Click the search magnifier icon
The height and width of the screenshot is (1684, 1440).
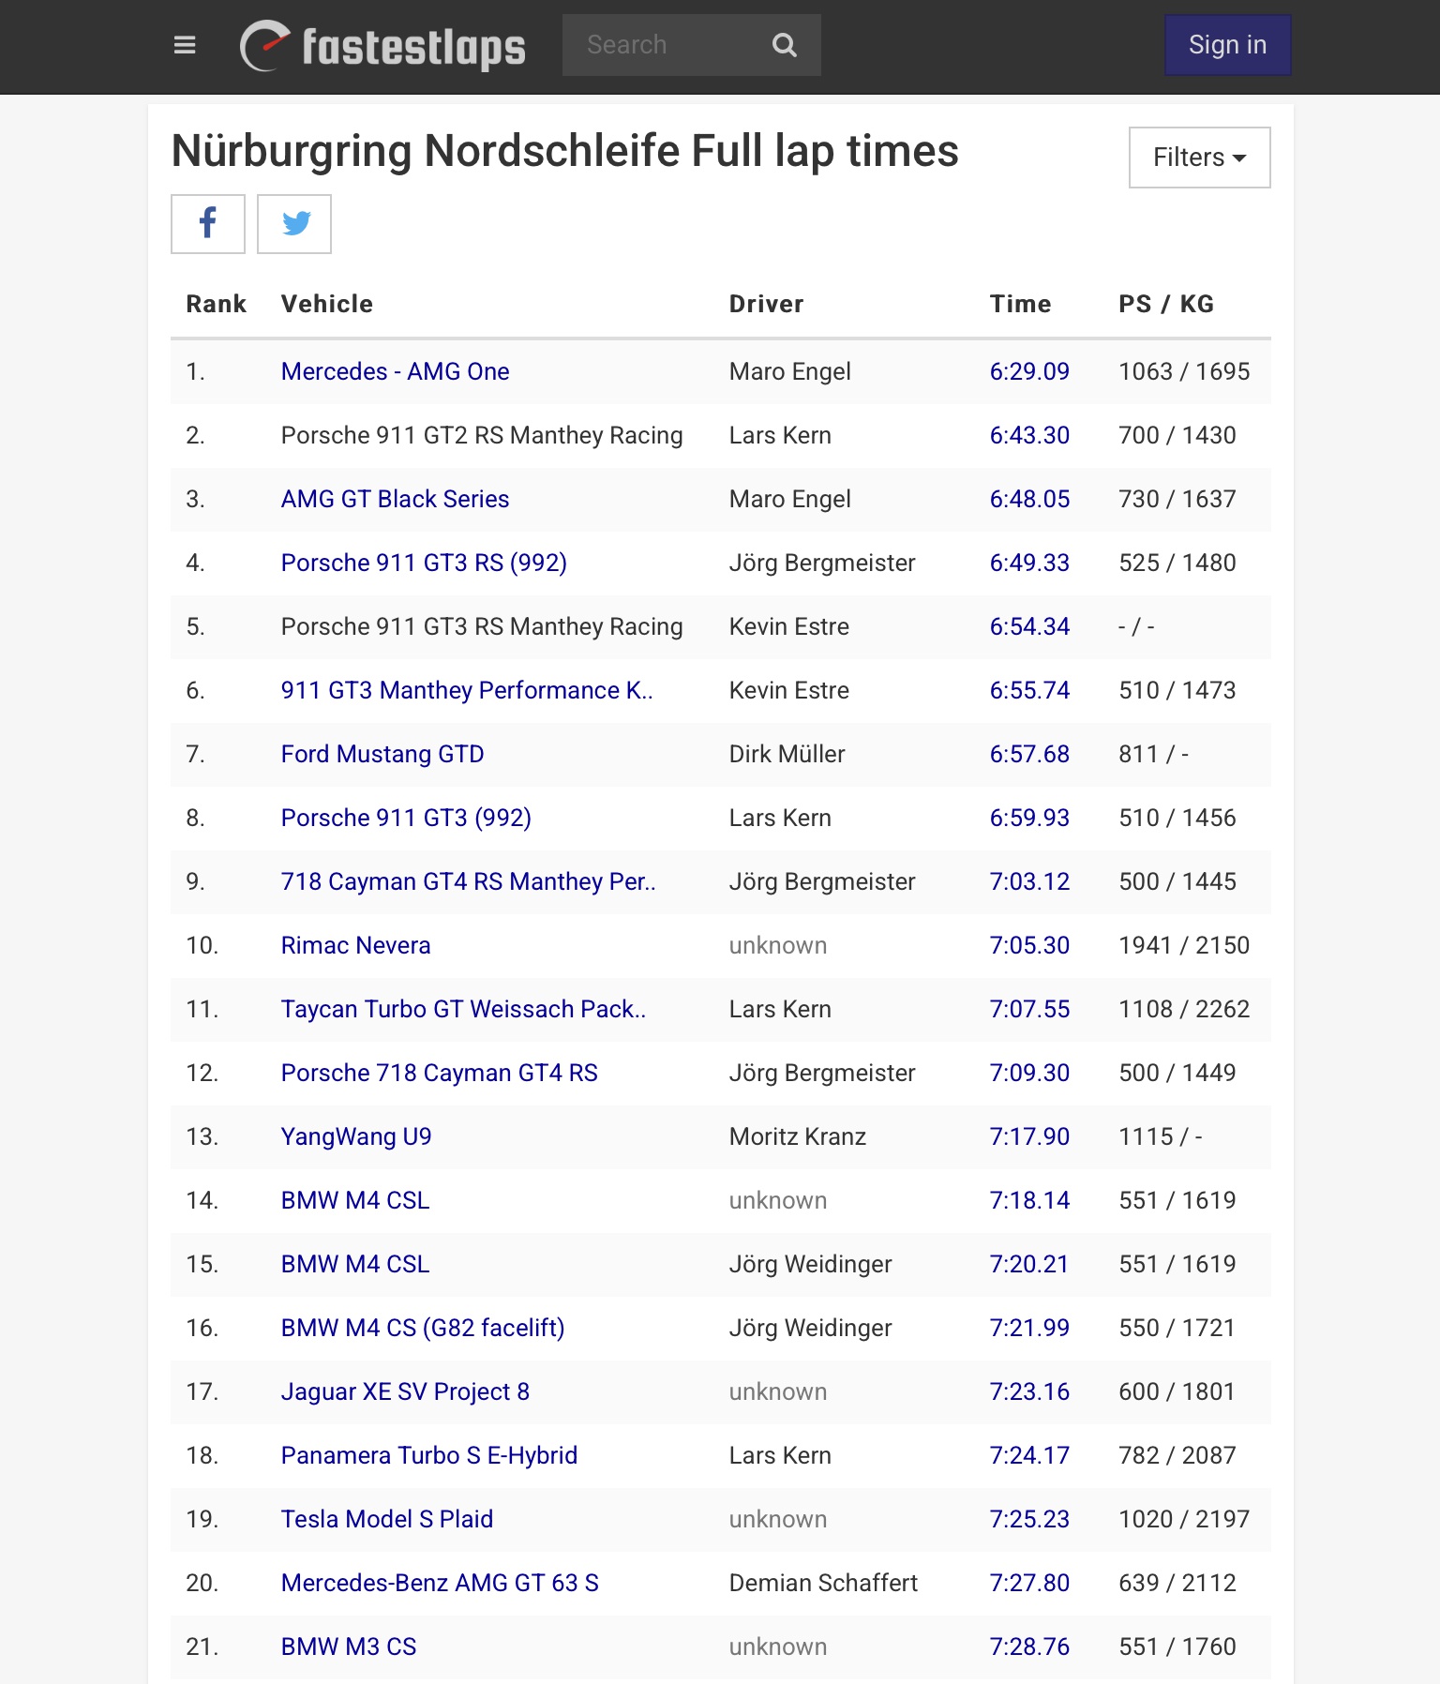click(x=785, y=45)
